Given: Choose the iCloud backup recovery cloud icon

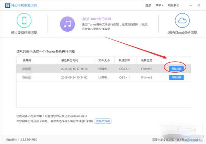Looking at the screenshot, I should pos(182,20).
